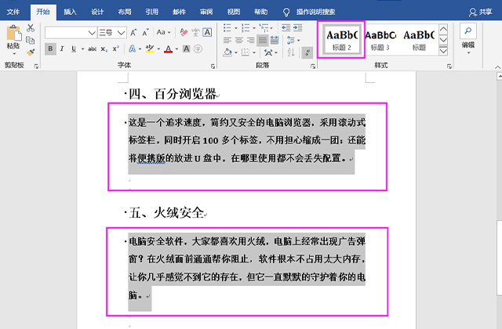
Task: Decrease paragraph indent
Action: (x=286, y=28)
